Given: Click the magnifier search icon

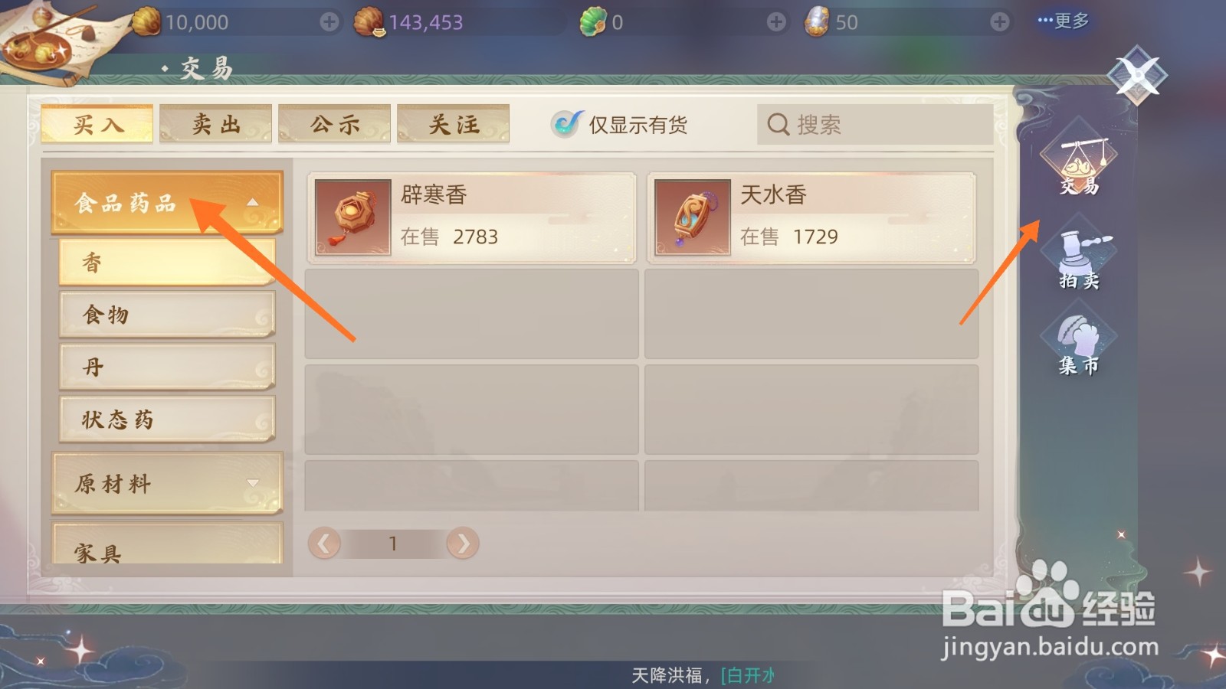Looking at the screenshot, I should 778,124.
